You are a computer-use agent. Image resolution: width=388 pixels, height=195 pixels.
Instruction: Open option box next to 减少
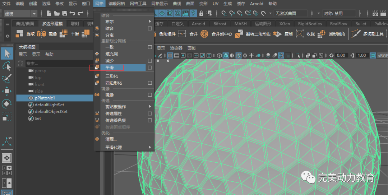(150, 61)
